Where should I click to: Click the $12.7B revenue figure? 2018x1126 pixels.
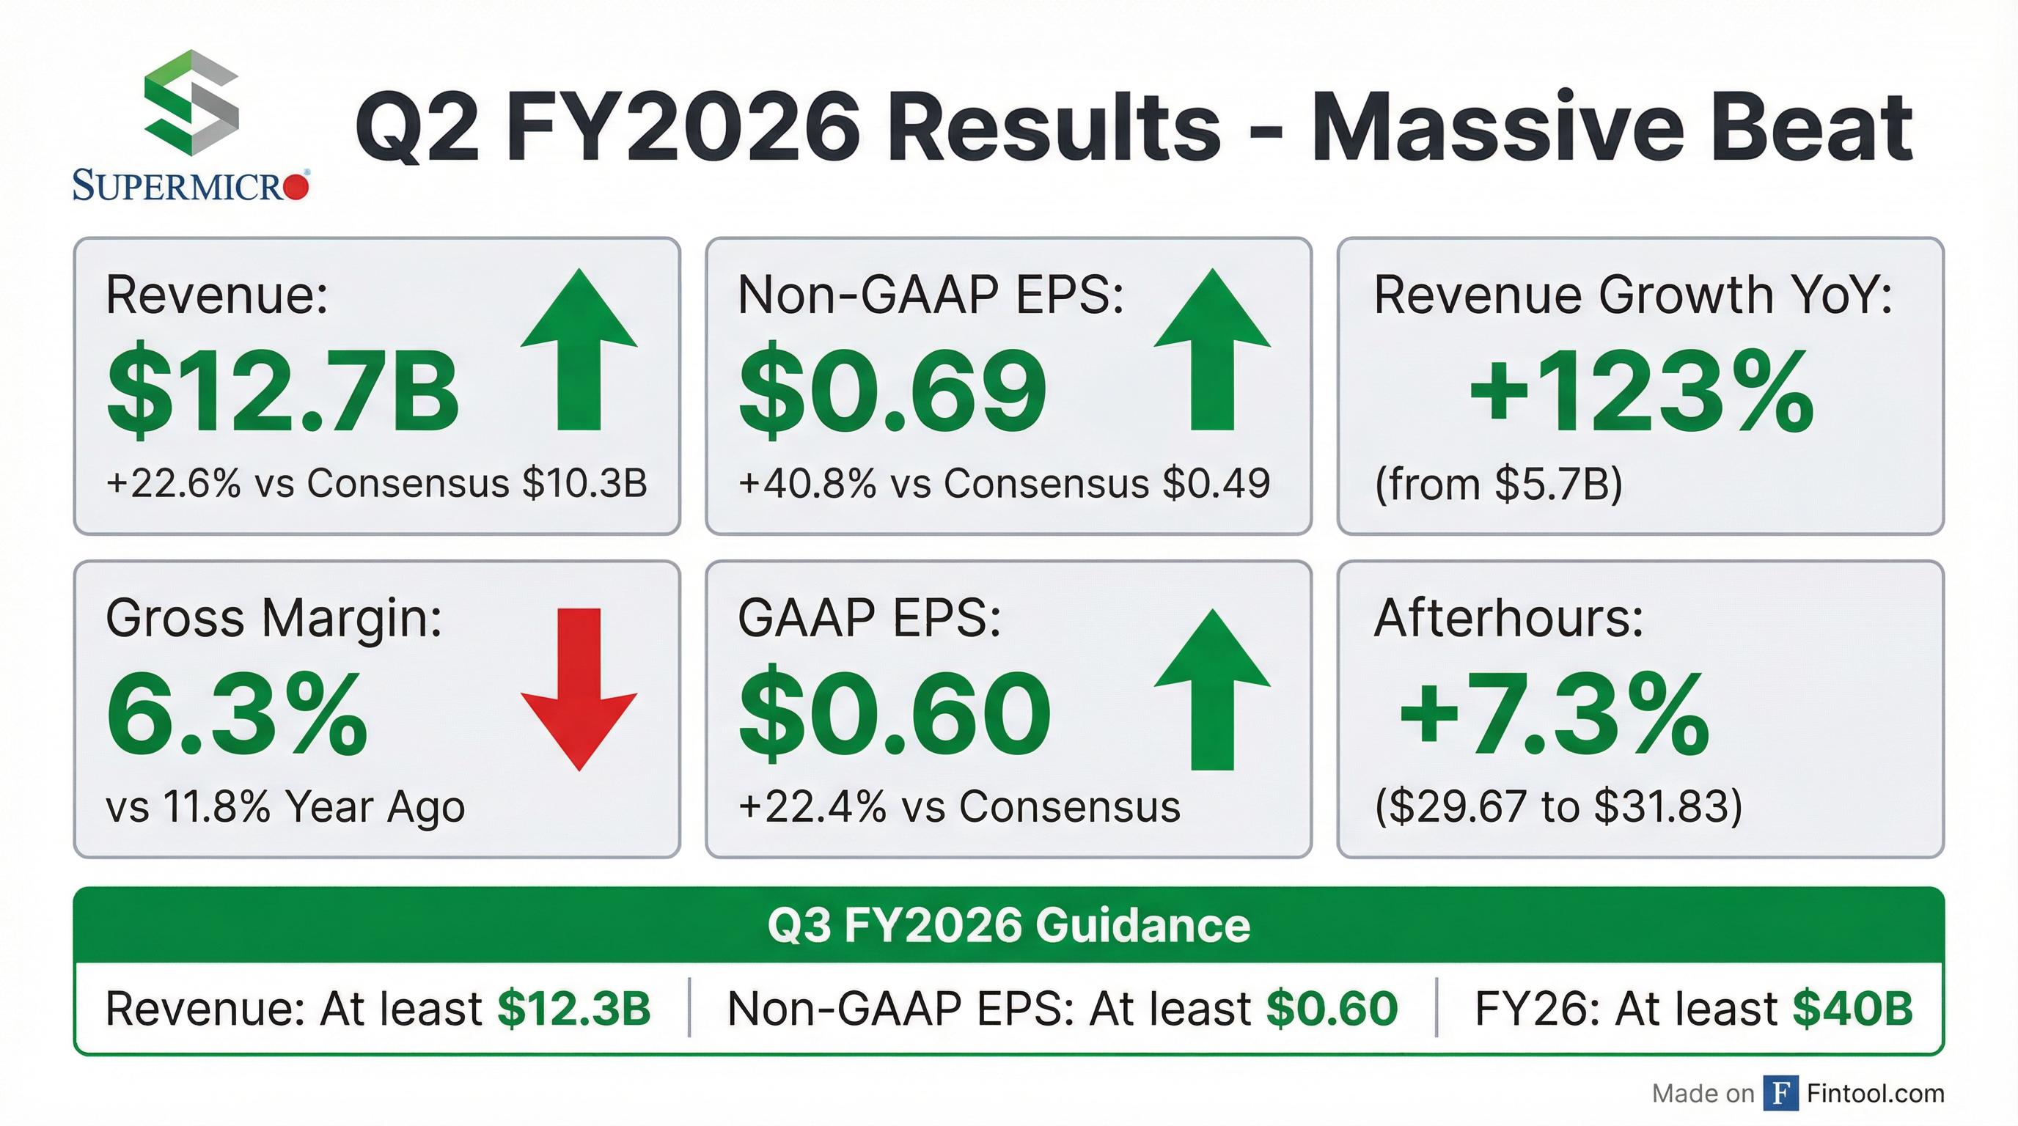[283, 391]
